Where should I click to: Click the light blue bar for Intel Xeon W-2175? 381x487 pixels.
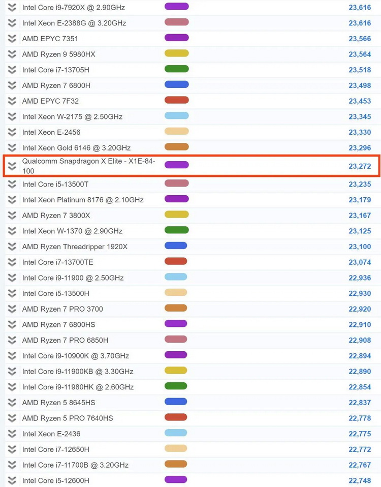point(177,115)
